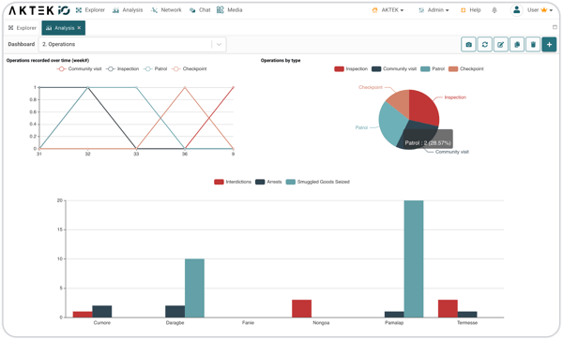
Task: Switch to the Explorer tab
Action: (23, 27)
